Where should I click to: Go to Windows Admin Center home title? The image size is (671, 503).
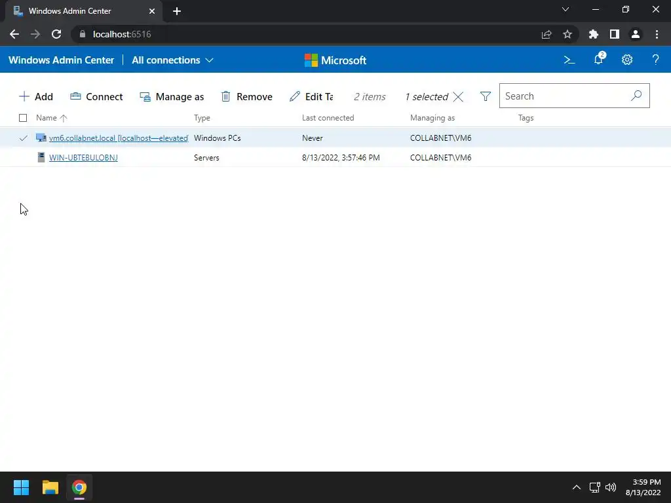click(61, 60)
